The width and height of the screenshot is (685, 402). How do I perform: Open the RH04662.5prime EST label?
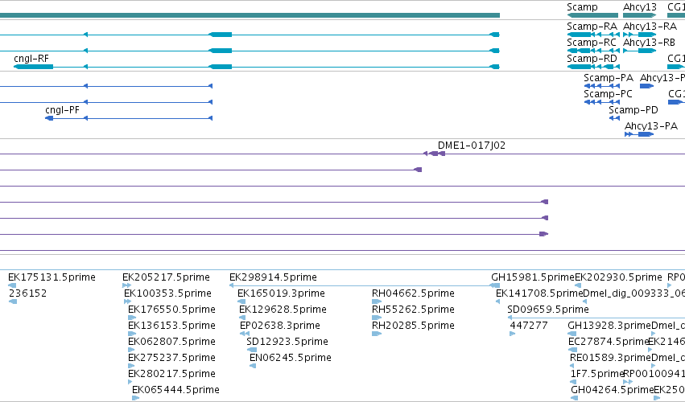[413, 293]
